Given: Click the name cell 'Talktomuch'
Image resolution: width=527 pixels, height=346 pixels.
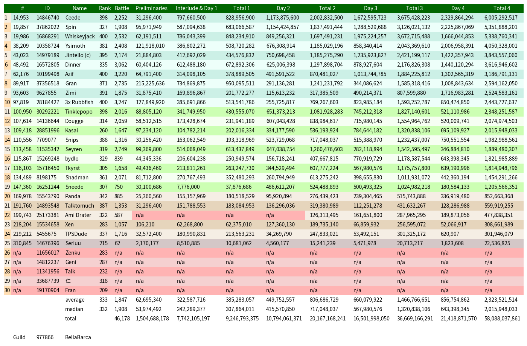Looking at the screenshot, I should 79,206.
